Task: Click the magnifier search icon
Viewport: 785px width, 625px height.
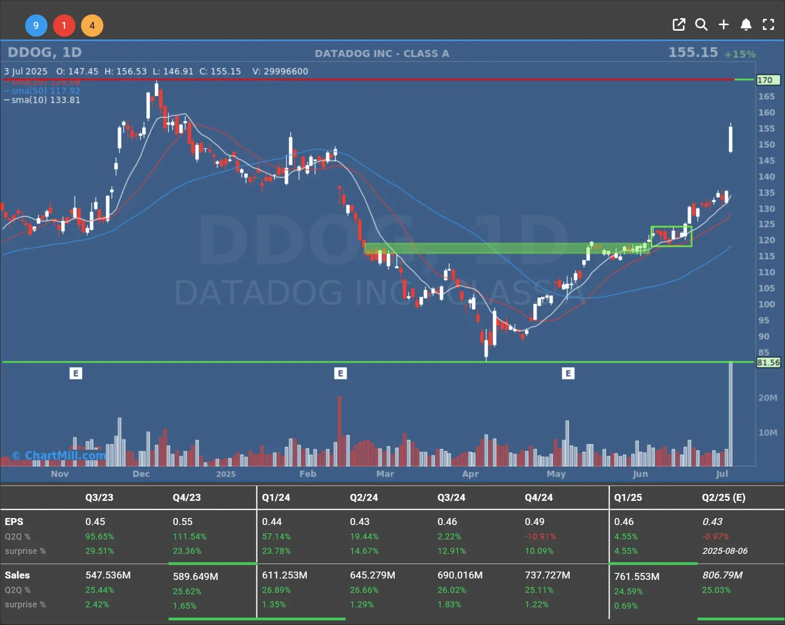Action: [701, 25]
